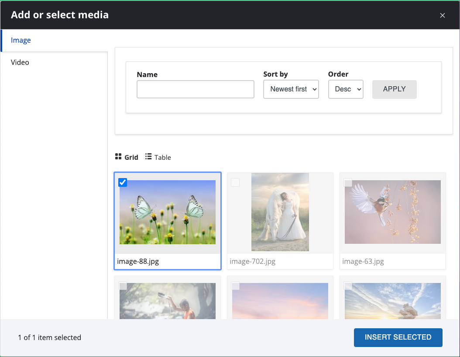Switch to Table view icon
Viewport: 460px width, 357px height.
click(148, 157)
